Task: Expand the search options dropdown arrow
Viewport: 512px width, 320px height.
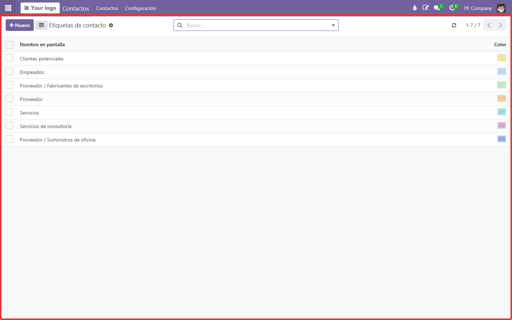Action: pos(333,25)
